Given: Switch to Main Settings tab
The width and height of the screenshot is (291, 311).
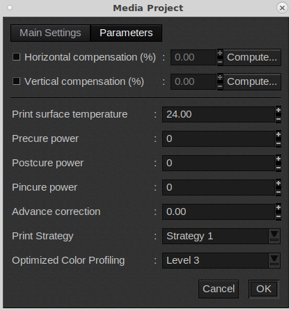Looking at the screenshot, I should click(x=50, y=33).
